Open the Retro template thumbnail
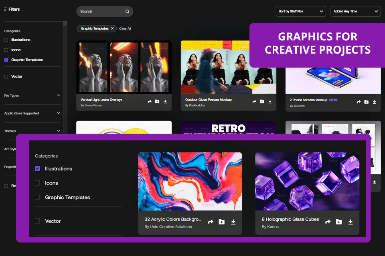This screenshot has width=385, height=256. tap(229, 127)
